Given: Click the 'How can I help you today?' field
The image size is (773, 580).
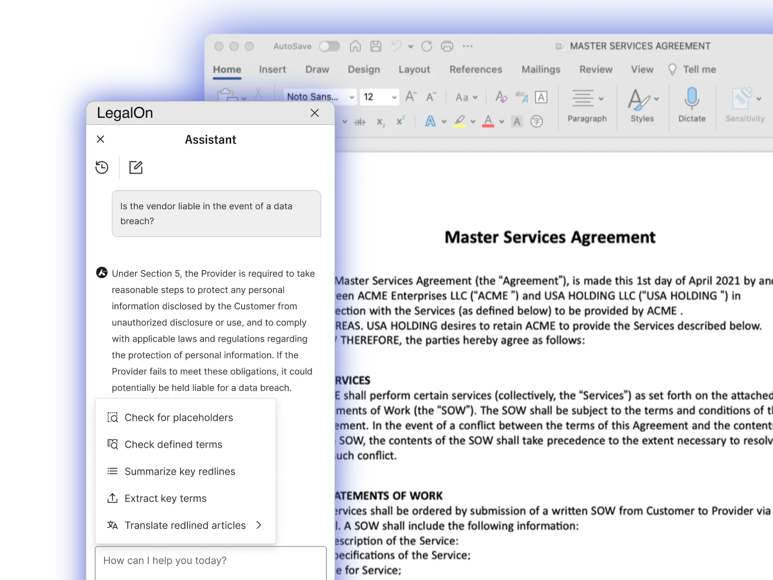Looking at the screenshot, I should (211, 563).
